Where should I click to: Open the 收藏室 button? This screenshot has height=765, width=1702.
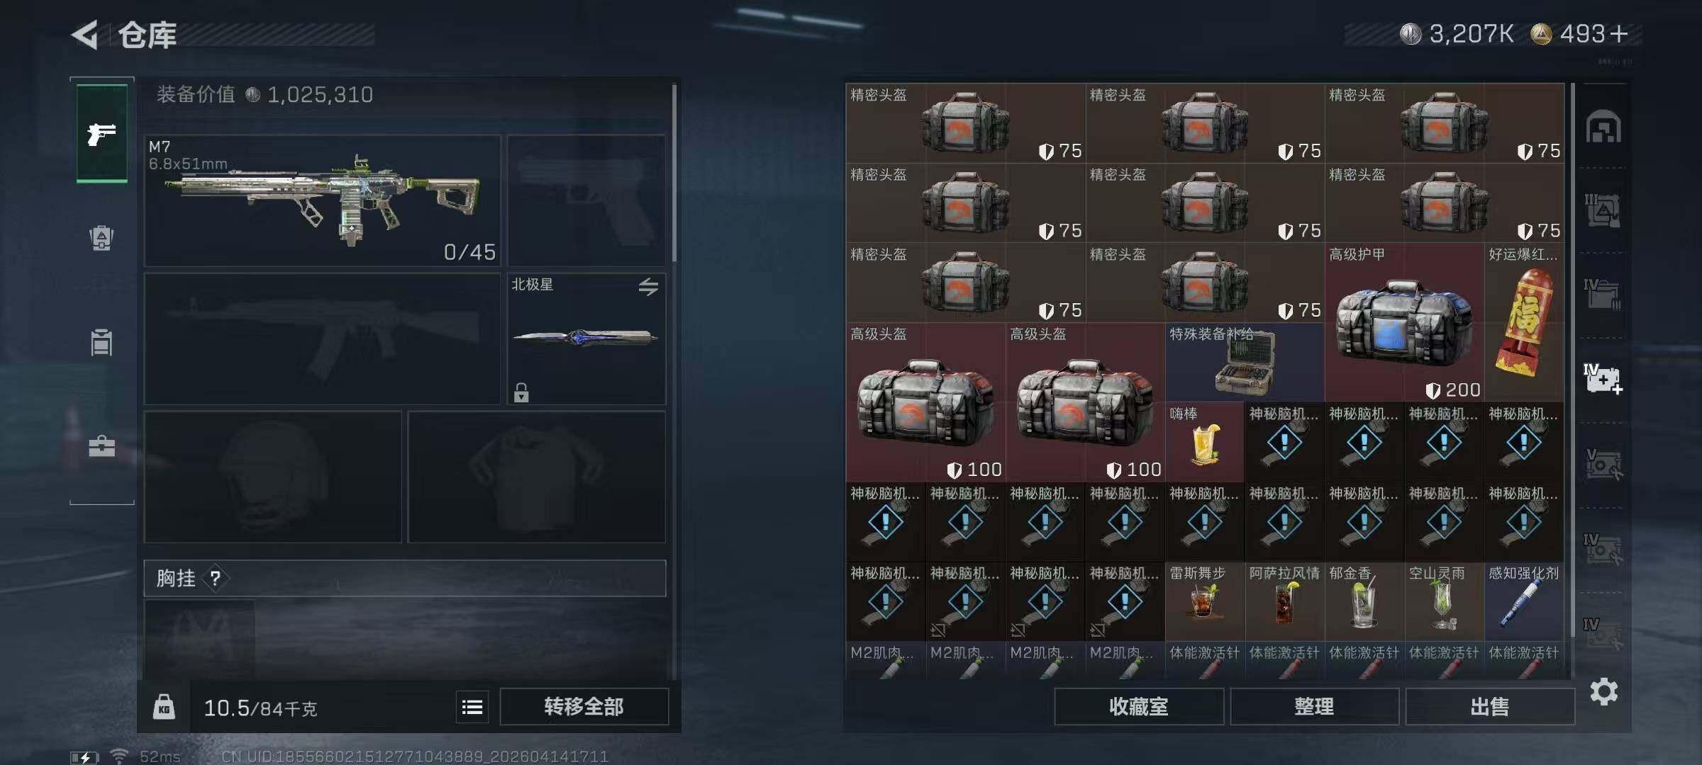1138,707
